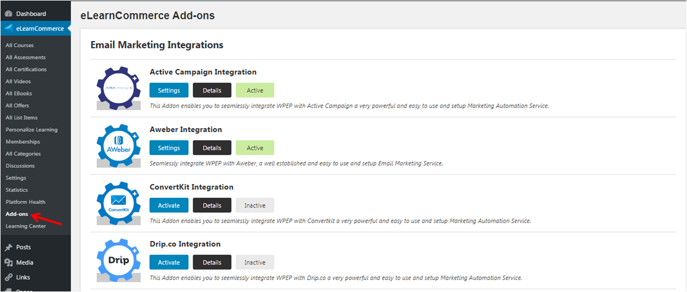This screenshot has height=292, width=687.
Task: Go to All Courses
Action: (20, 45)
